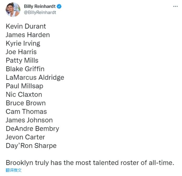Click the 翻译推文 translate tweet link
Viewport: 182px width, 176px height.
coord(14,170)
